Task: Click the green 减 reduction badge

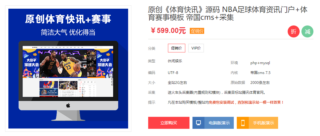Action: [x=307, y=32]
